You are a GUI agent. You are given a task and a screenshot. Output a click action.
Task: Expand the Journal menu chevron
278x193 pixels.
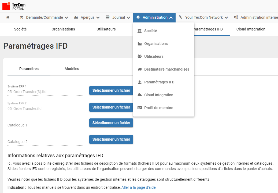tap(128, 18)
